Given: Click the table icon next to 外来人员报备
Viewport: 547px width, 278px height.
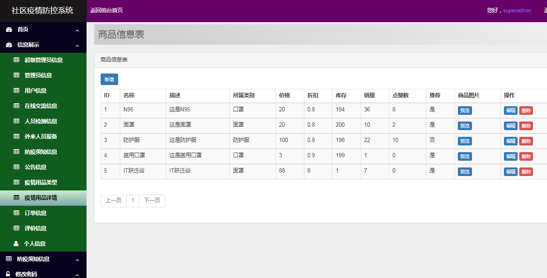Looking at the screenshot, I should coord(17,136).
